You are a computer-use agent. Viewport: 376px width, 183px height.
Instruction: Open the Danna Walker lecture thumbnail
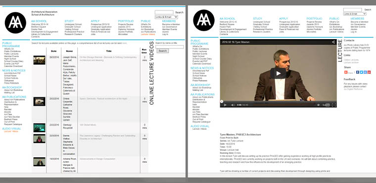pos(39,138)
